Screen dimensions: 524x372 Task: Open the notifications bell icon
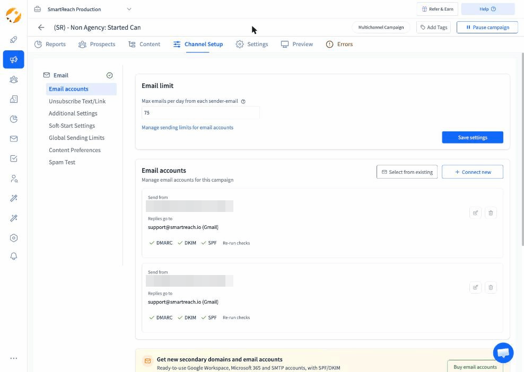coord(14,256)
